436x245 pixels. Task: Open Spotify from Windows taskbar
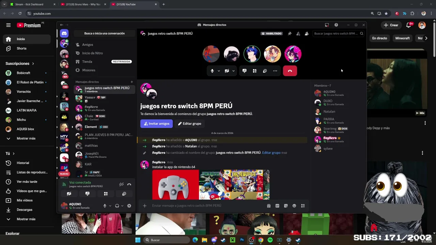point(270,240)
